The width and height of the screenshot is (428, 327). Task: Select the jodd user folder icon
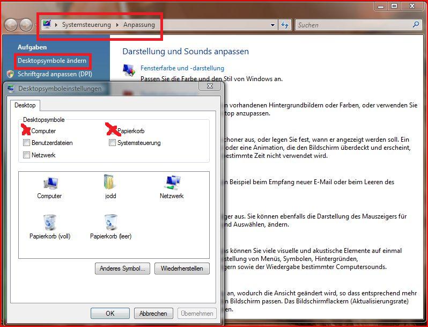pos(110,187)
